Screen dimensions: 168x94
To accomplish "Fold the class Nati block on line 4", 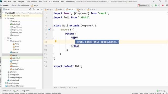I will pos(53,26).
